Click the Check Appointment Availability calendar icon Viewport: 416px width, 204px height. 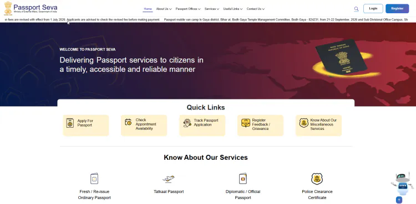tap(128, 122)
